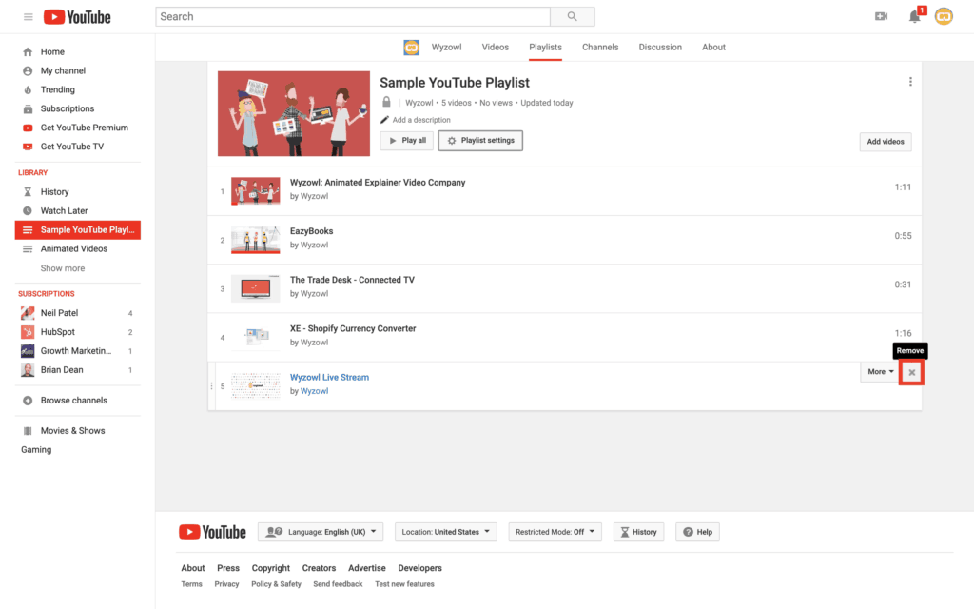Click Send feedback in footer
974x609 pixels.
tap(338, 584)
